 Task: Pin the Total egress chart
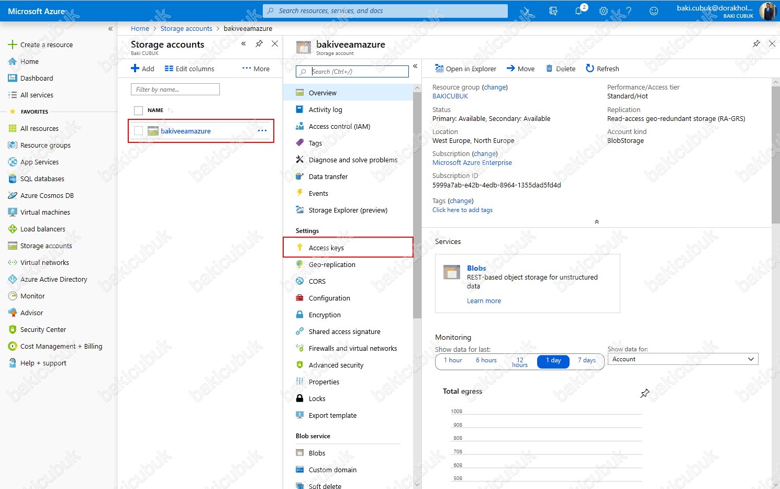(x=645, y=393)
